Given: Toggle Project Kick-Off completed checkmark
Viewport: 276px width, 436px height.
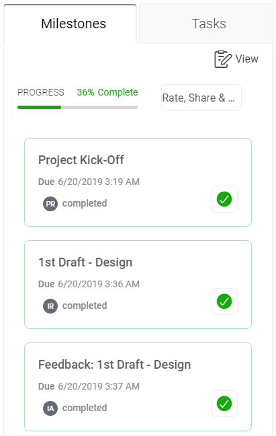Looking at the screenshot, I should click(224, 199).
